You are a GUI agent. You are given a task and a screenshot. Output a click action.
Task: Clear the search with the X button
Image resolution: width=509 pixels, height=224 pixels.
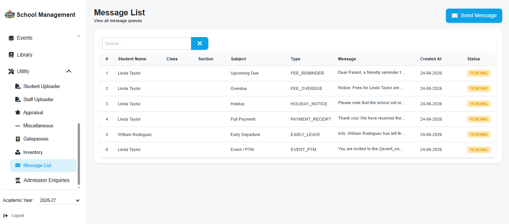pyautogui.click(x=200, y=43)
